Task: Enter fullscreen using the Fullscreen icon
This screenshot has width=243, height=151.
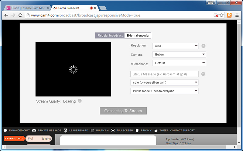Action: 113,131
